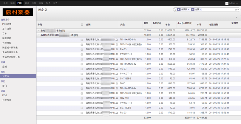
Task: Check the TD-11K/MDS-4V row dated 16:15:42
Action: (x=82, y=40)
